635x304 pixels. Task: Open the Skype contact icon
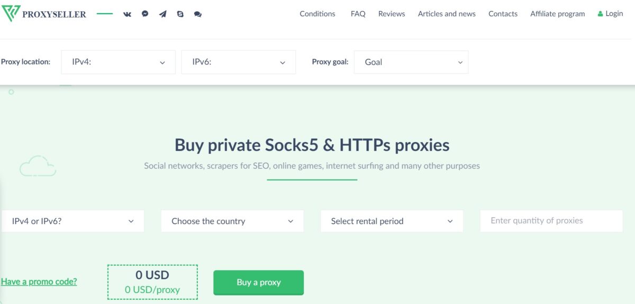(x=180, y=14)
